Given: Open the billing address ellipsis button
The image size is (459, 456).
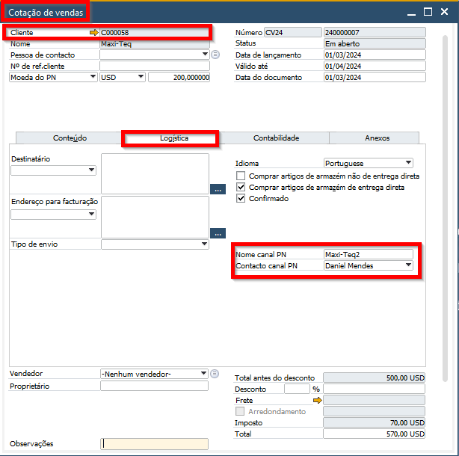Looking at the screenshot, I should (x=218, y=232).
